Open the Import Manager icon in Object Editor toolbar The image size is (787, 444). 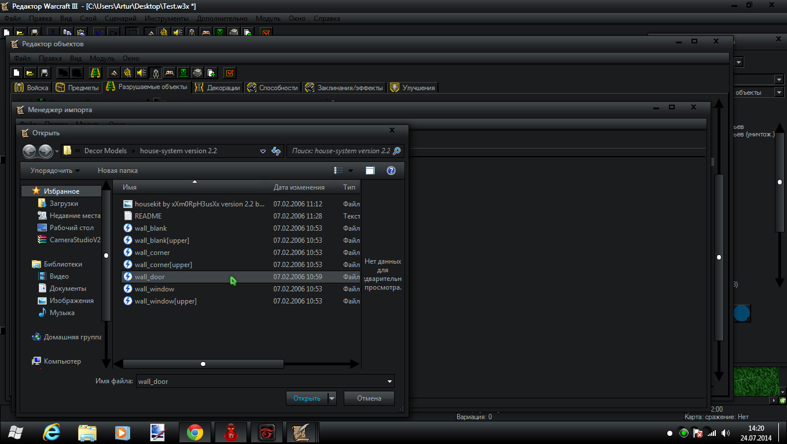211,73
